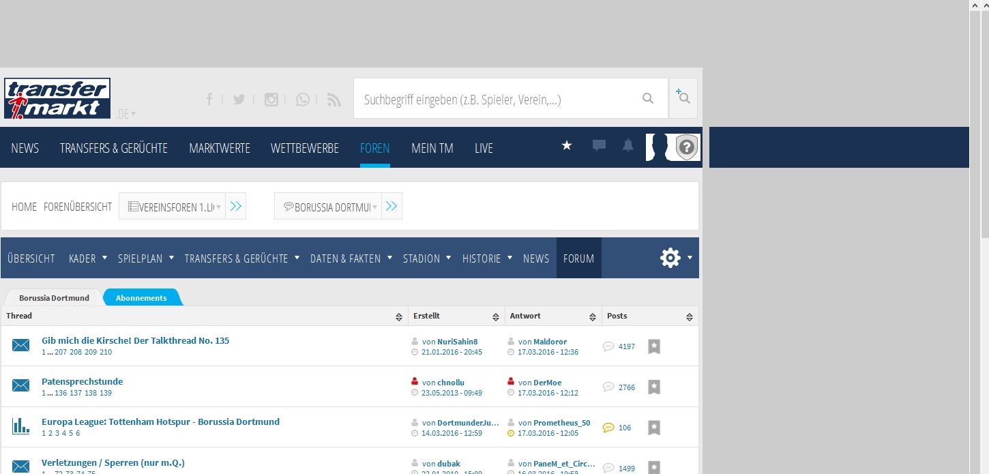Viewport: 989px width, 474px height.
Task: Sort the table by Thread column
Action: (x=399, y=316)
